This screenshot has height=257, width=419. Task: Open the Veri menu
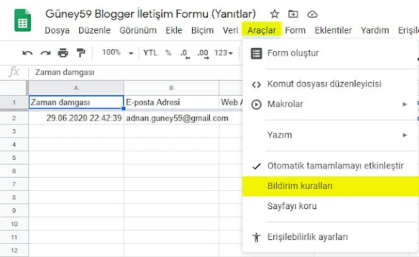coord(230,30)
